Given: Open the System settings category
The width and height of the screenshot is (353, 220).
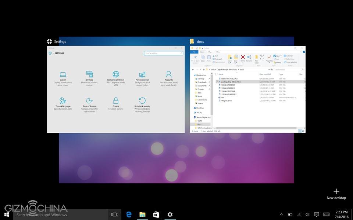Looking at the screenshot, I should (63, 75).
